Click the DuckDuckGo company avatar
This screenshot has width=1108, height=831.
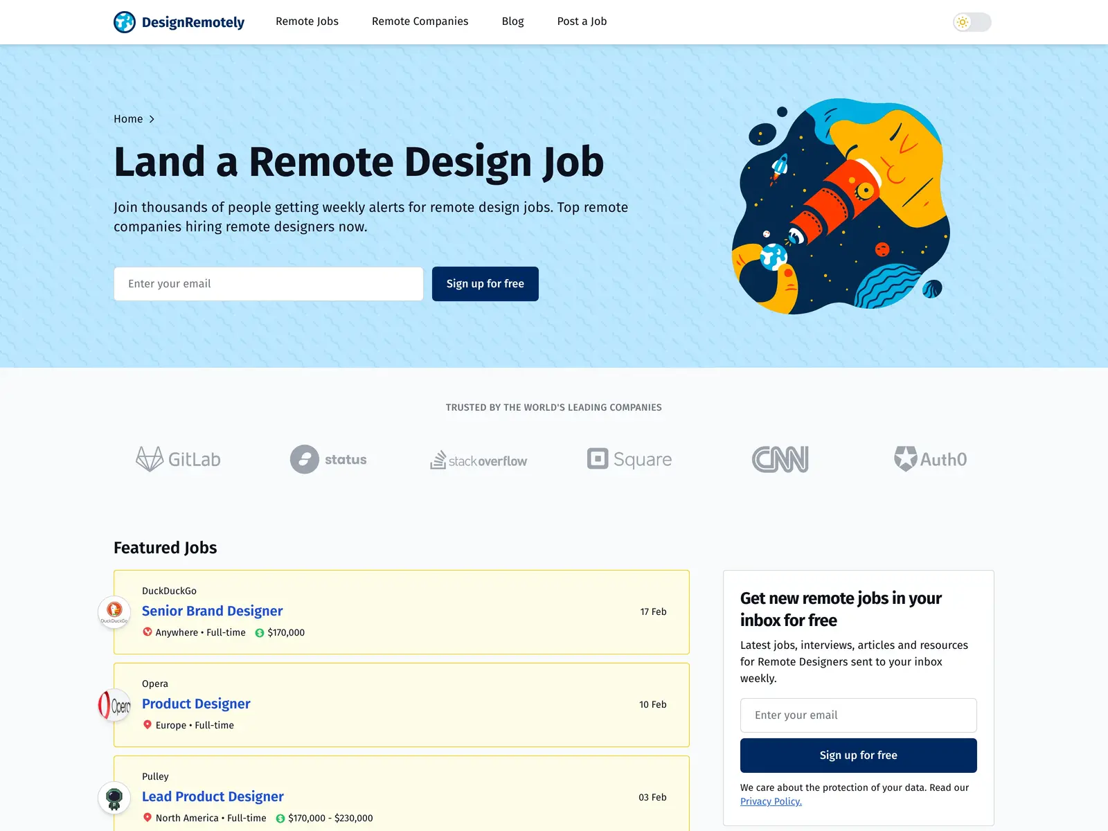point(114,612)
